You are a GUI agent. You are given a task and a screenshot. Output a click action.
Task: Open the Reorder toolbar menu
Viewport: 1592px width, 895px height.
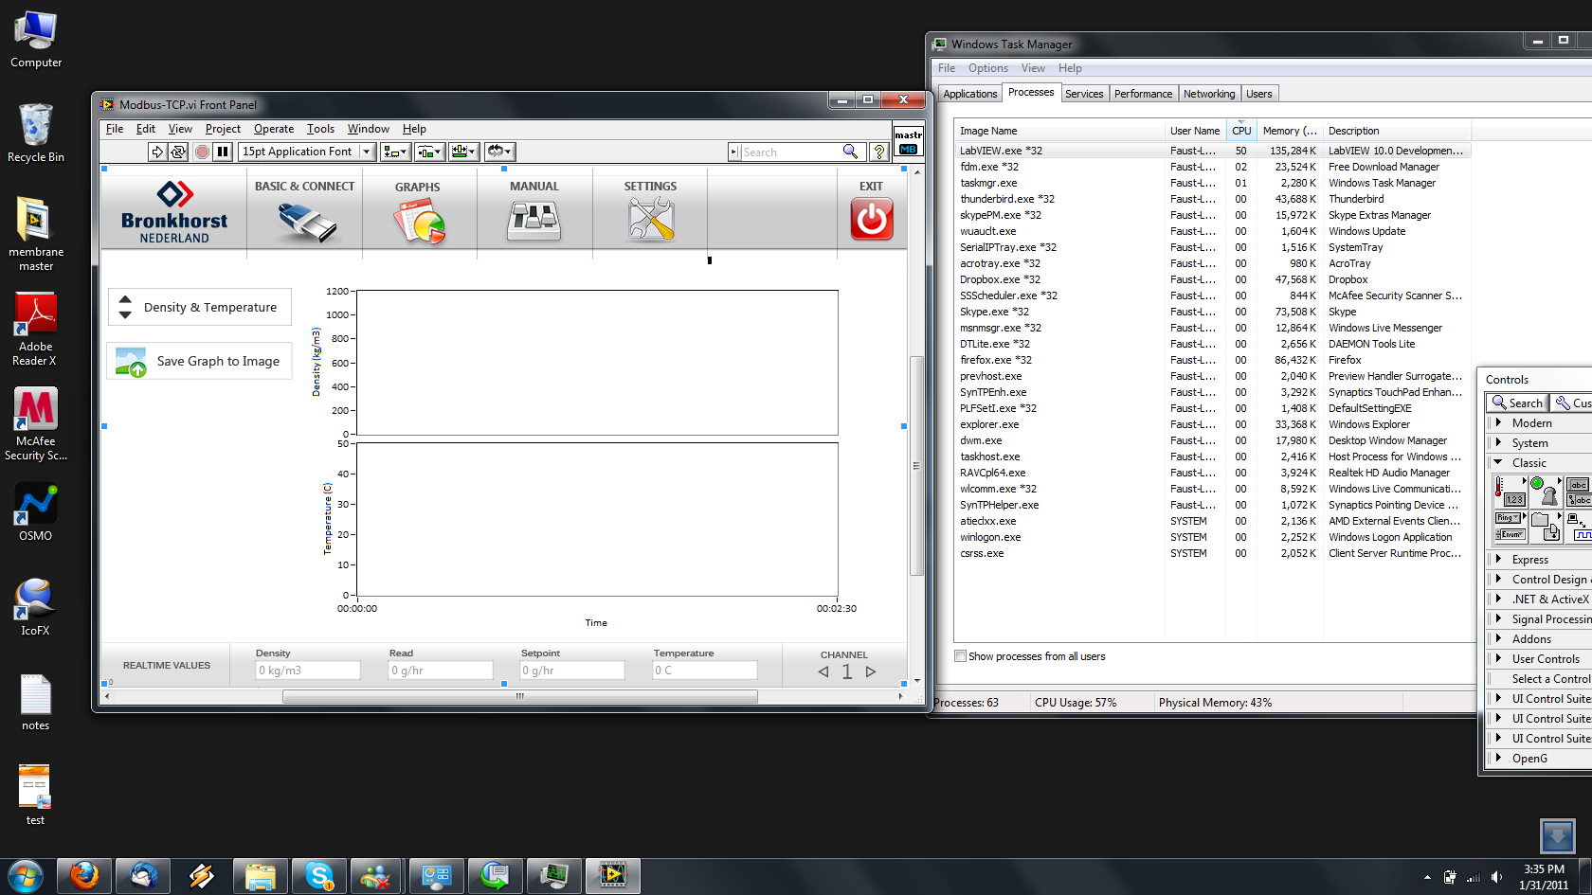(499, 152)
